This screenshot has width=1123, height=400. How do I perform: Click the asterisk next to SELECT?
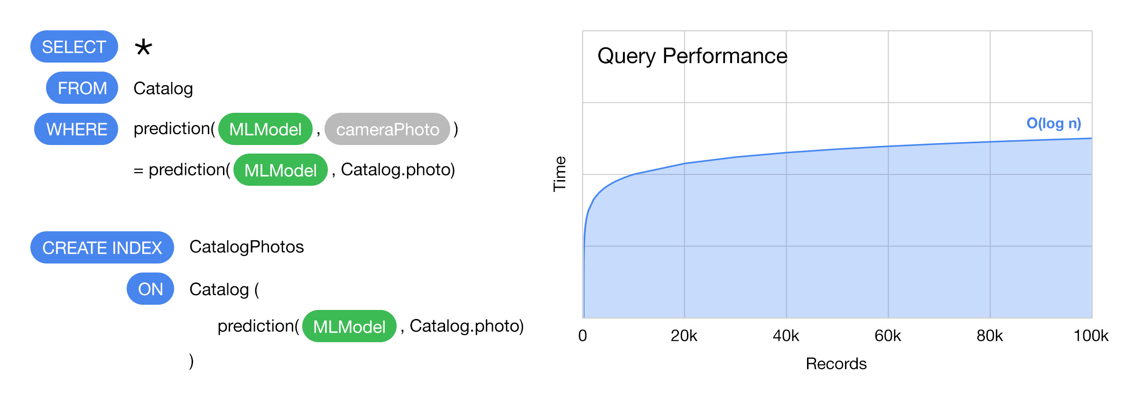tap(143, 48)
